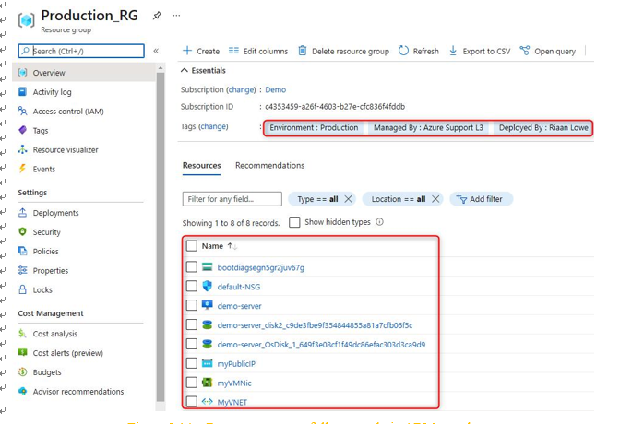
Task: Click Delete resource group
Action: pos(343,51)
